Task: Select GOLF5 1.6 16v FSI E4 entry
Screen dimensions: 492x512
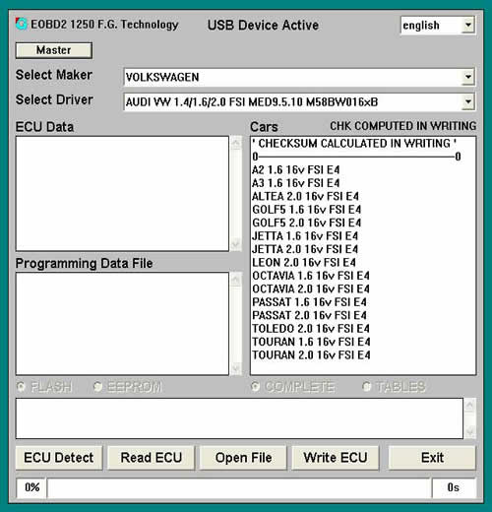Action: (307, 210)
